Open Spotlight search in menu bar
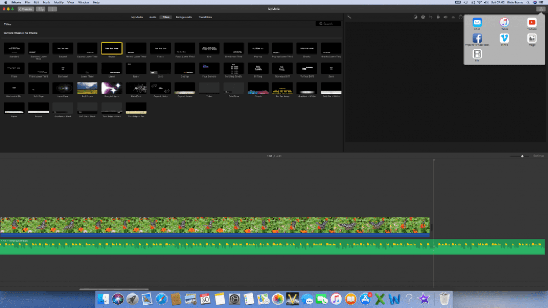 tap(528, 2)
